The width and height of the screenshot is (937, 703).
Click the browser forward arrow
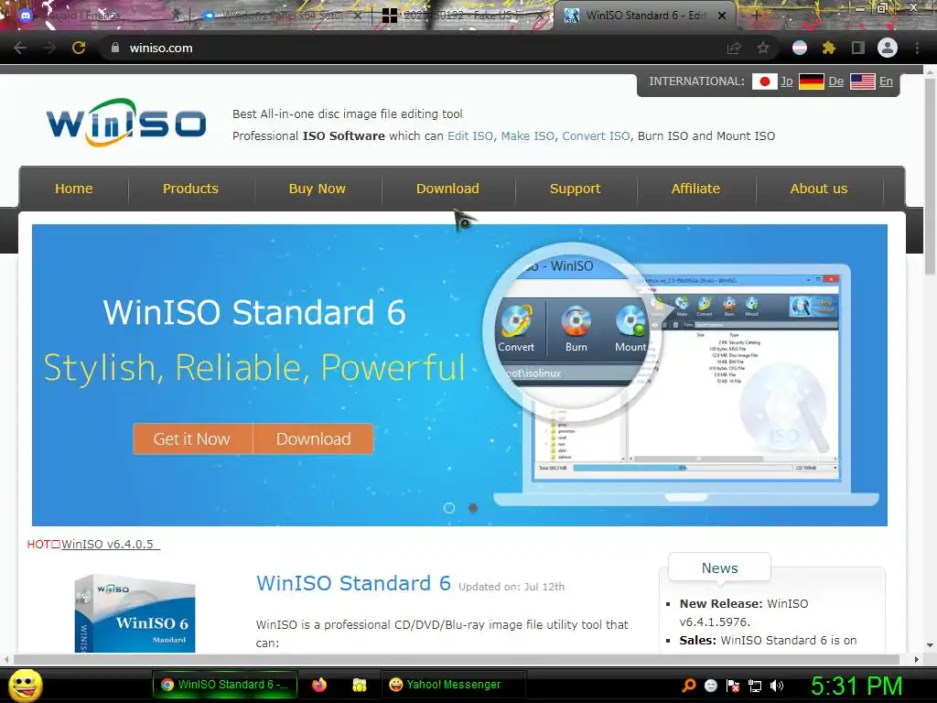tap(49, 48)
